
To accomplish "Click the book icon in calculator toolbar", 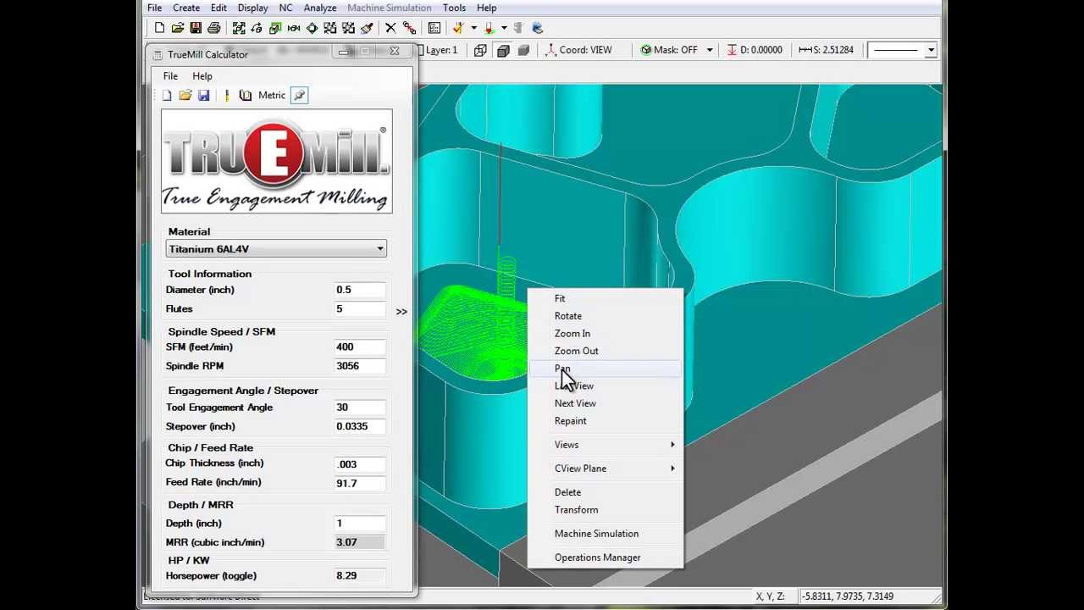I will pos(245,95).
